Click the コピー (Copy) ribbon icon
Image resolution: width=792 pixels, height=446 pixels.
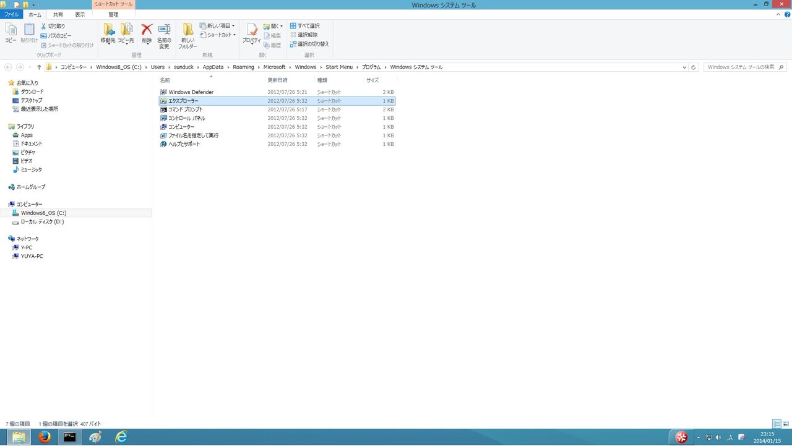coord(11,33)
